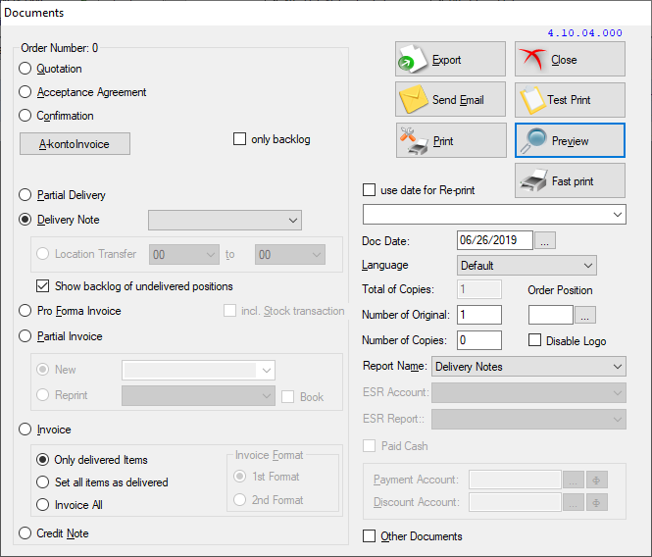652x557 pixels.
Task: Click the Fast print printer button
Action: coord(570,180)
